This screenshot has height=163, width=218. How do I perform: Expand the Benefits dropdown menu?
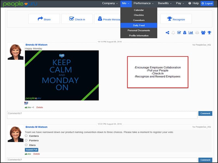tap(165, 4)
